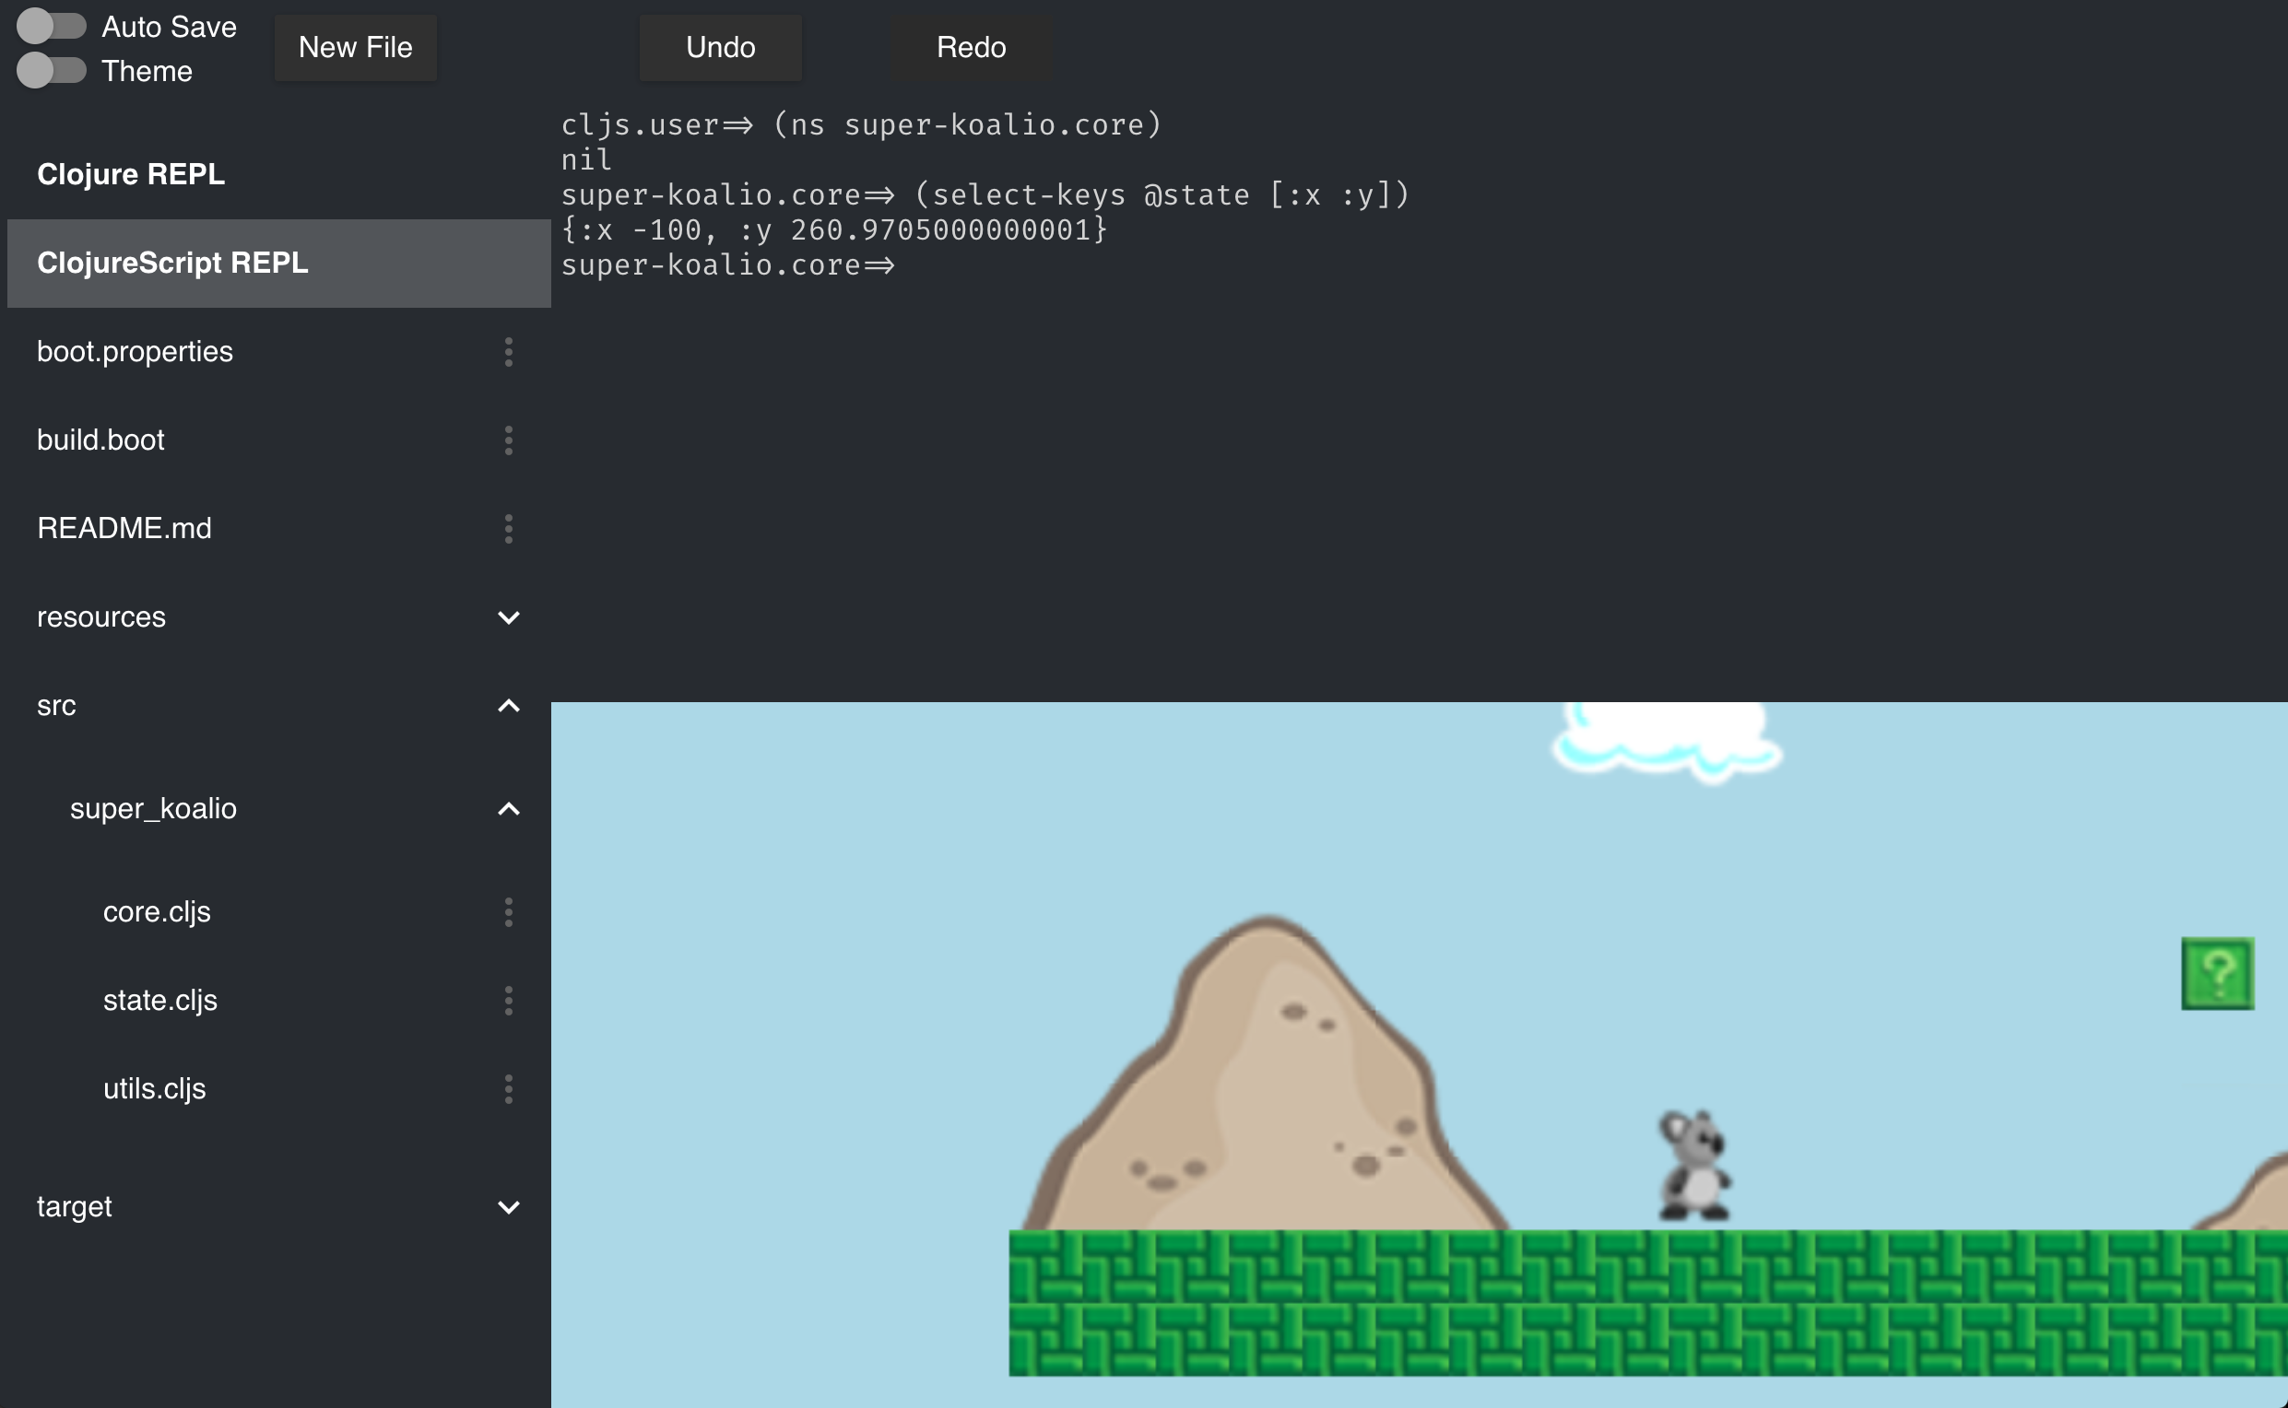Image resolution: width=2288 pixels, height=1408 pixels.
Task: Click the green brick ground in game
Action: tap(1647, 1303)
